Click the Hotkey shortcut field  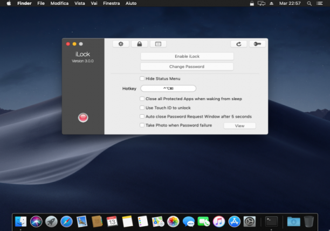[x=168, y=88]
